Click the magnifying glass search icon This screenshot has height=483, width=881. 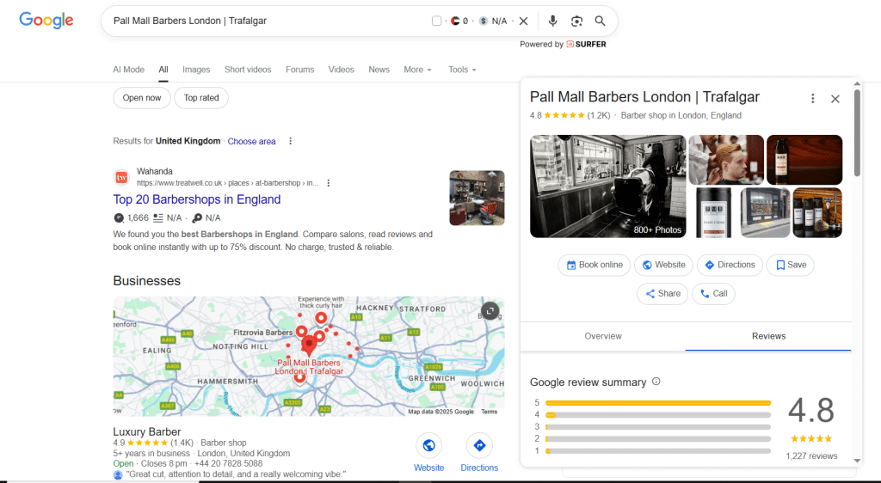[x=600, y=21]
